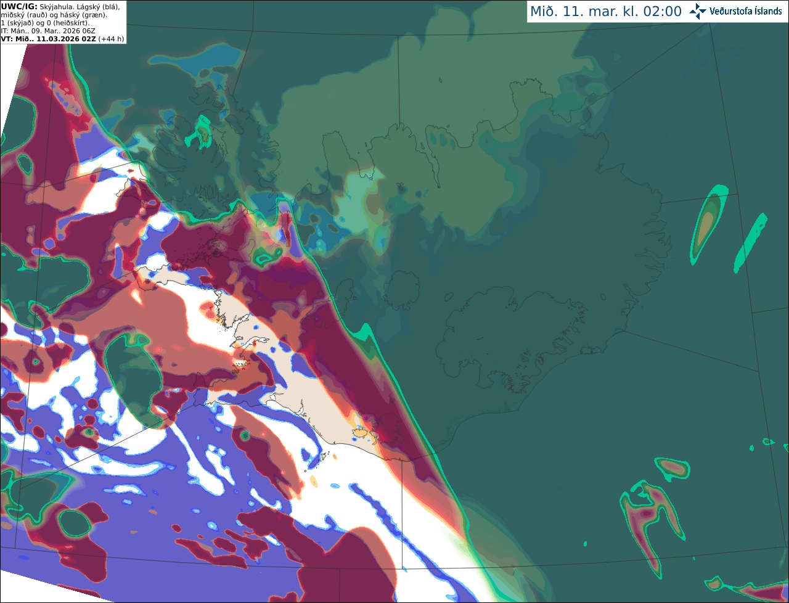
Task: Click the legend line 'miðský (rauð) og háský (græn).'
Action: pos(54,15)
